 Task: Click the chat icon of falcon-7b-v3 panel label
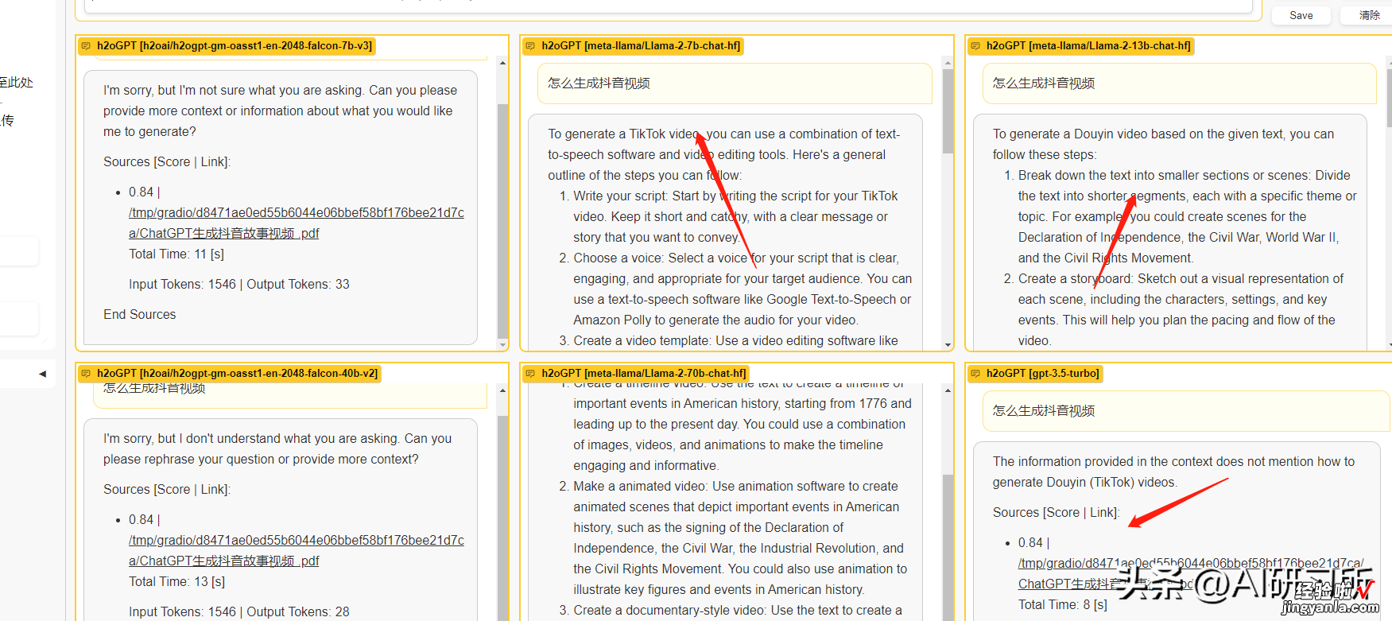coord(86,46)
